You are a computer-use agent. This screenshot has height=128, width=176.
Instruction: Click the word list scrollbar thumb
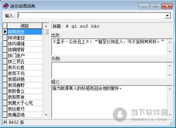point(46,32)
